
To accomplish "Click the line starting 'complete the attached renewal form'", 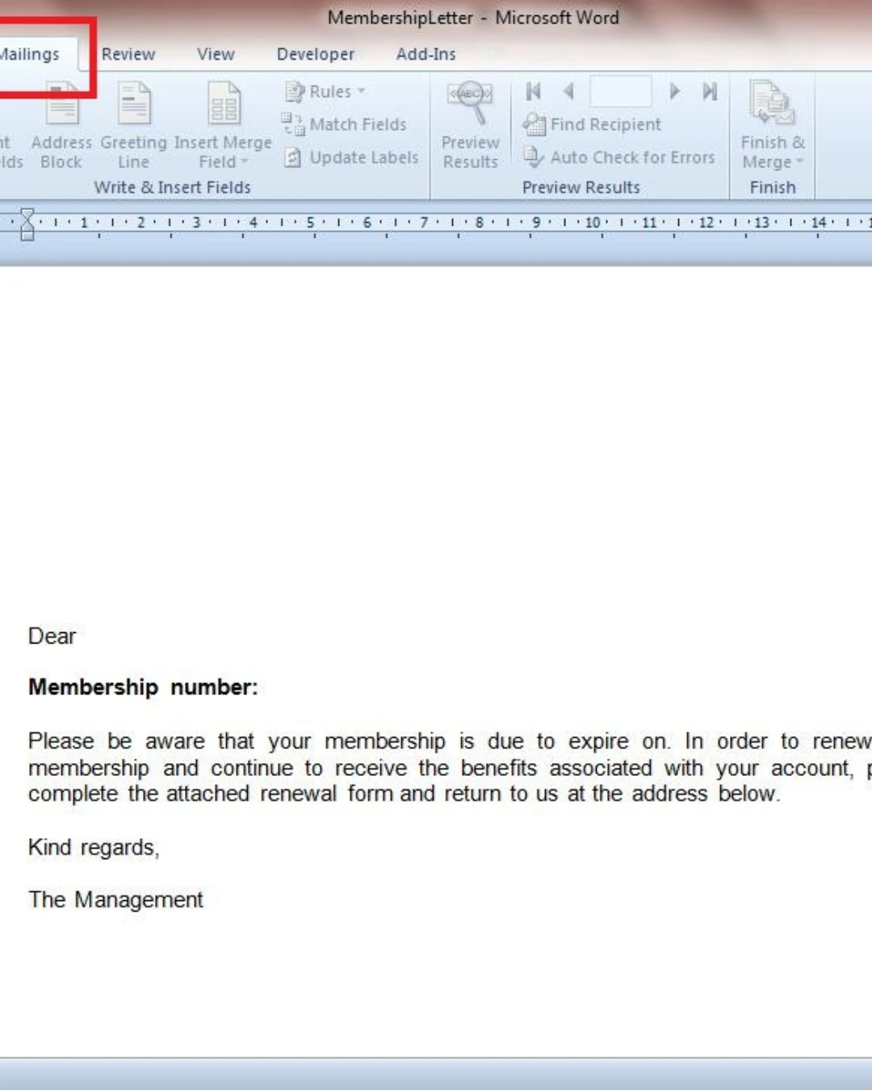I will coord(404,794).
